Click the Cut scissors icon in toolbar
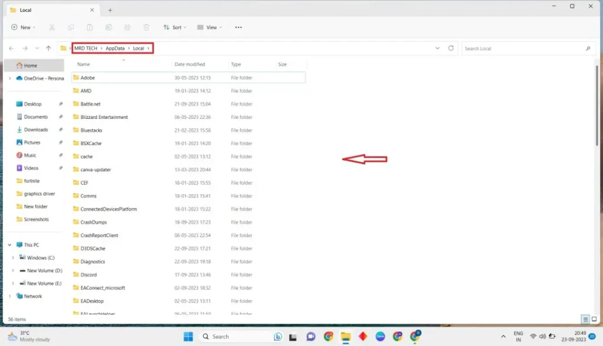Viewport: 603px width, 346px height. tap(52, 27)
